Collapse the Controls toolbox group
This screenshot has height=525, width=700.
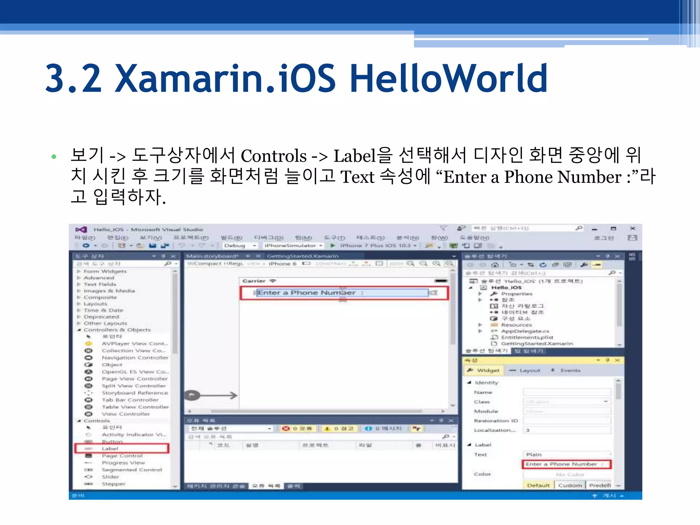pos(79,421)
